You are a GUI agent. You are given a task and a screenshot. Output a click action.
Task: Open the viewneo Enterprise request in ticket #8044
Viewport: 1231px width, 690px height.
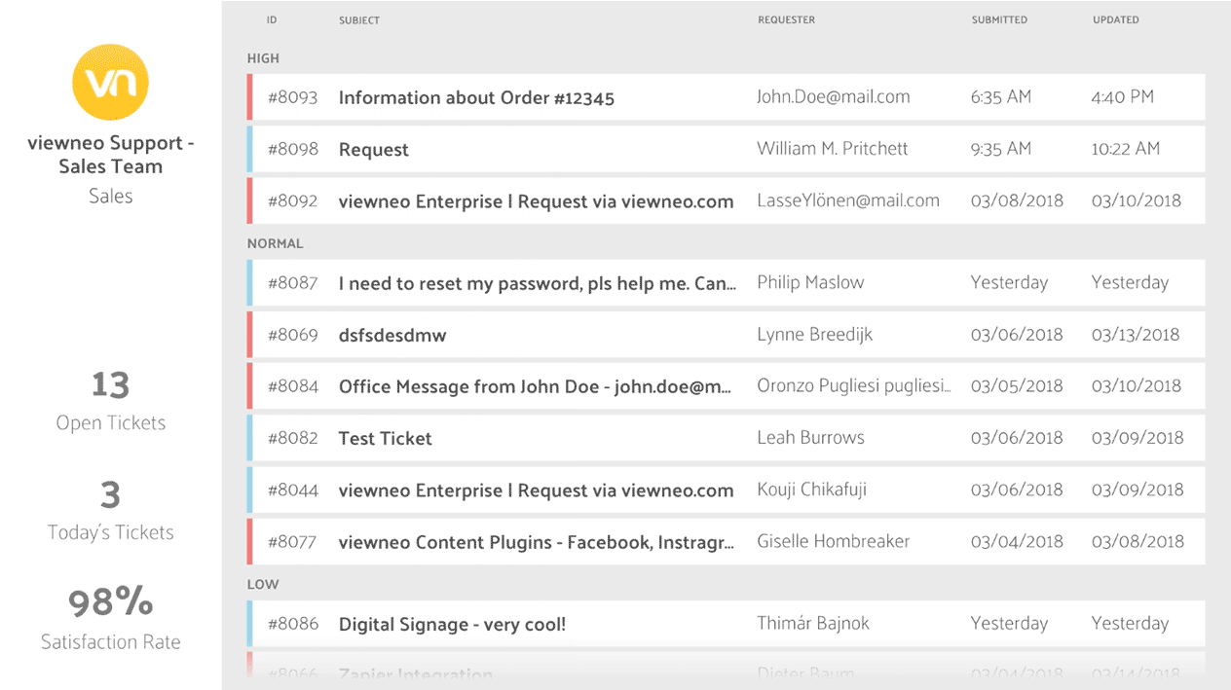tap(536, 490)
